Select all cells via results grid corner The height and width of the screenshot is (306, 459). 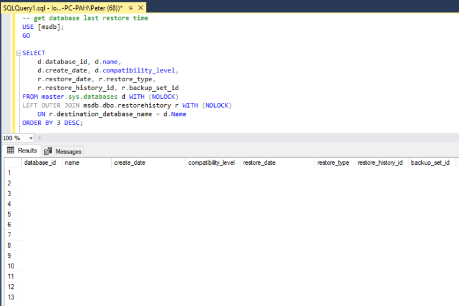12,162
